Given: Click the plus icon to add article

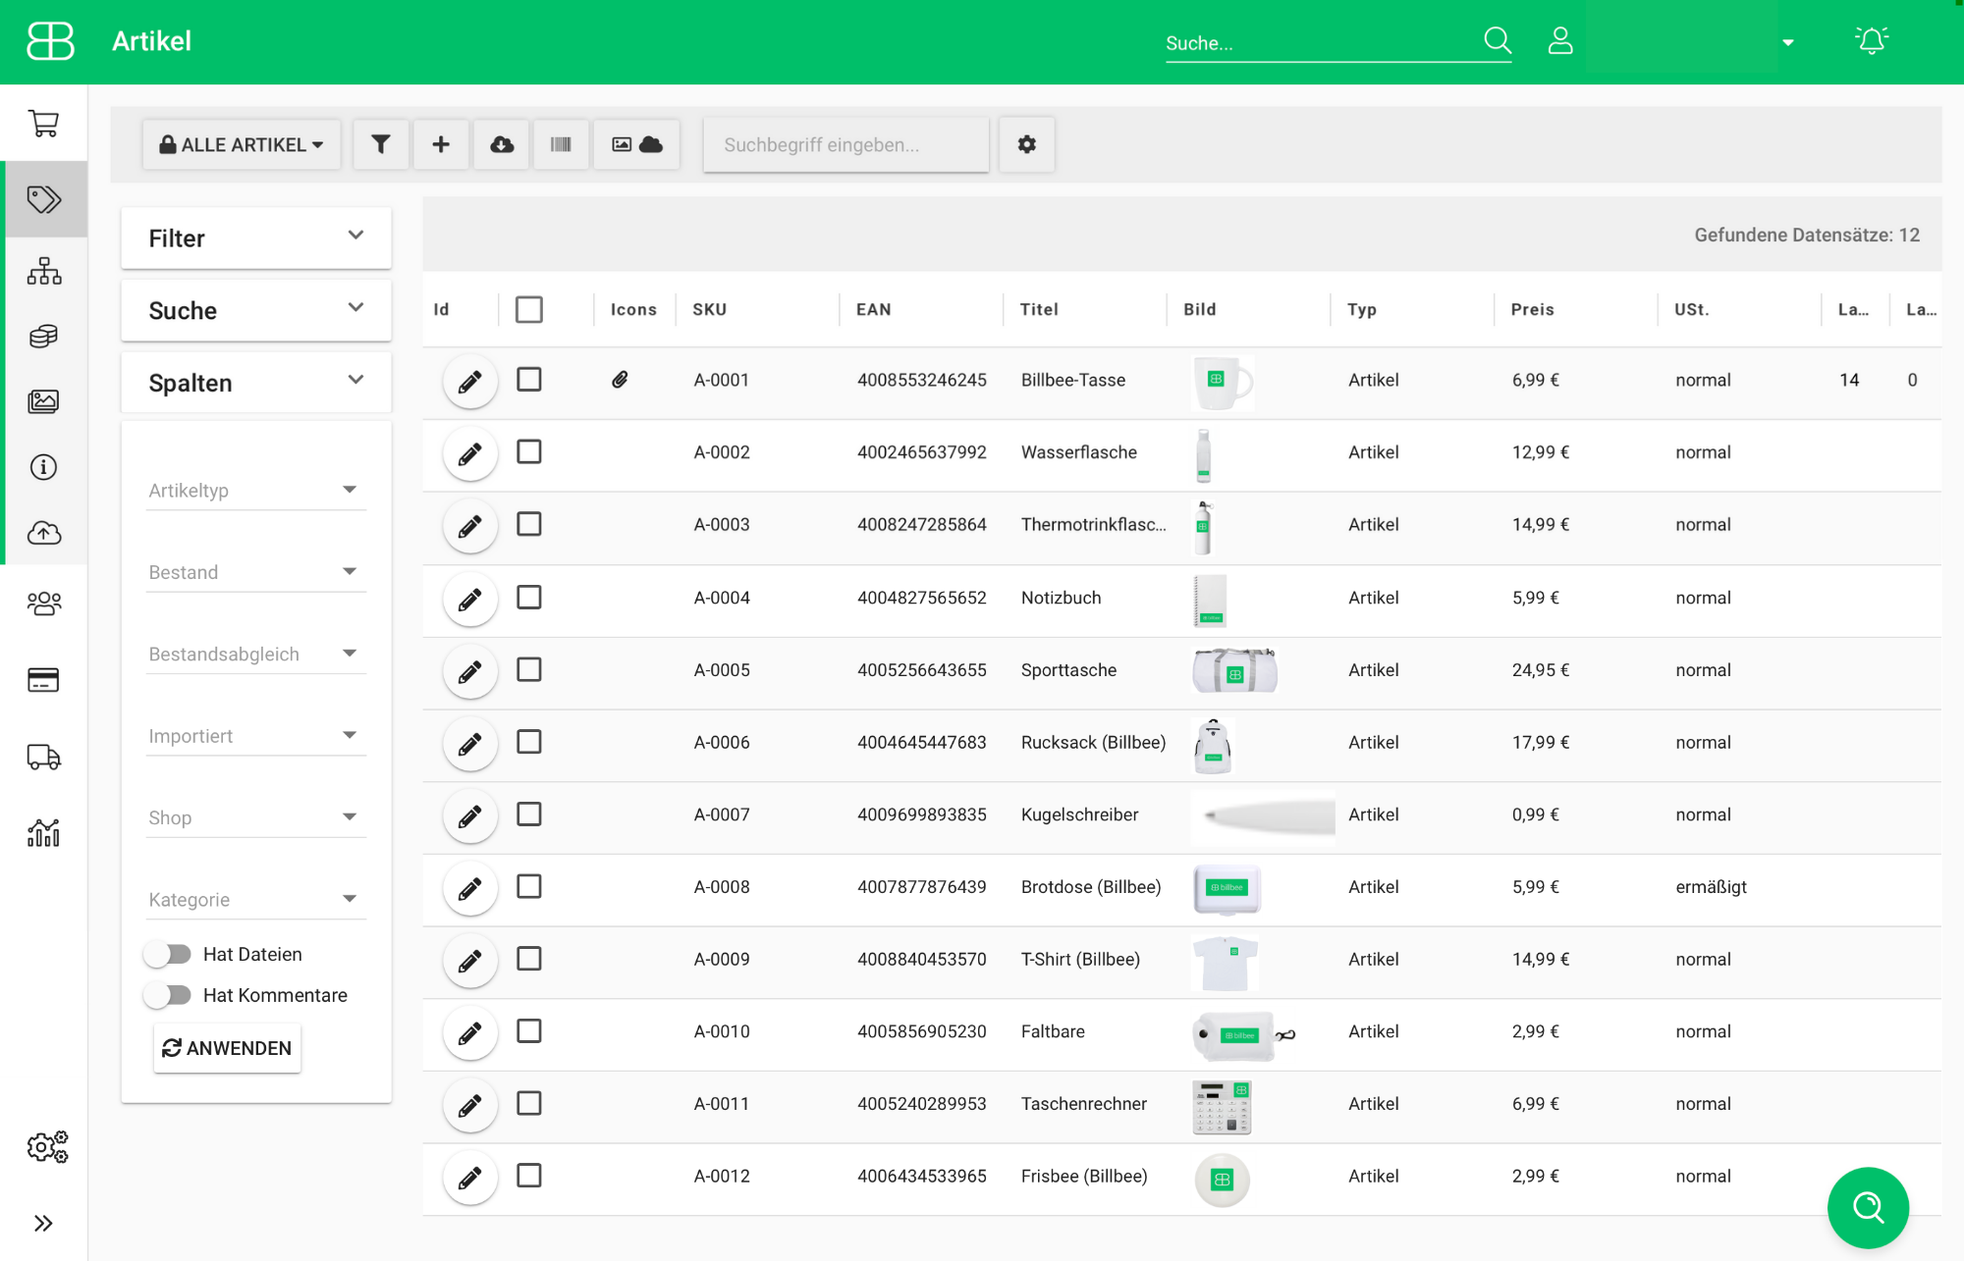Looking at the screenshot, I should click(441, 144).
